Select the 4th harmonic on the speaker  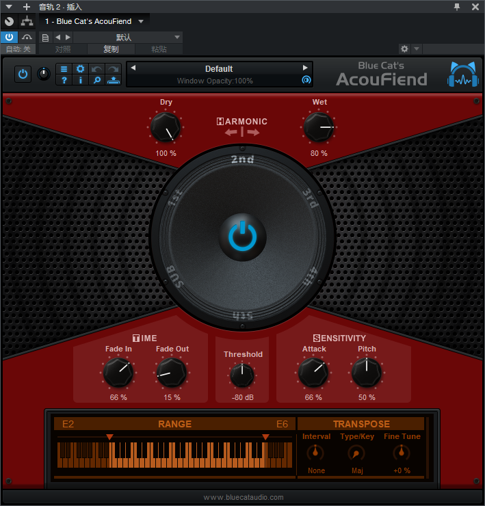[x=311, y=276]
